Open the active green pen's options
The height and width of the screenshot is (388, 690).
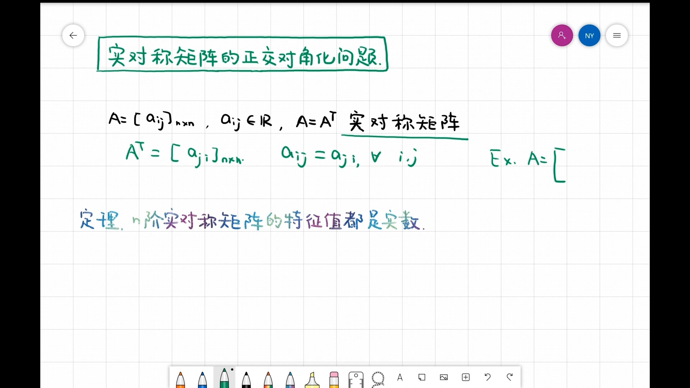click(x=224, y=377)
